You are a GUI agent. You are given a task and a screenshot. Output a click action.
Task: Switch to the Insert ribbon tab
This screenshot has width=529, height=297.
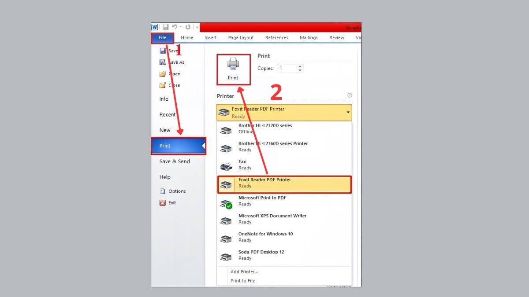point(211,38)
